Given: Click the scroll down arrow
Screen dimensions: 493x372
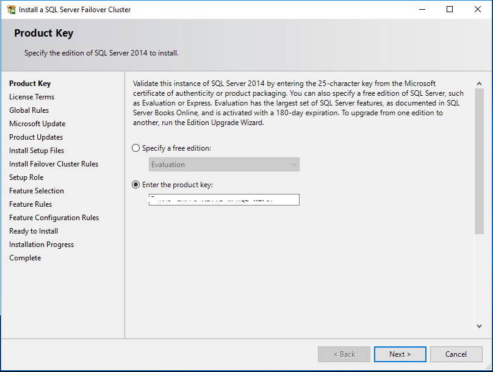Looking at the screenshot, I should point(479,326).
